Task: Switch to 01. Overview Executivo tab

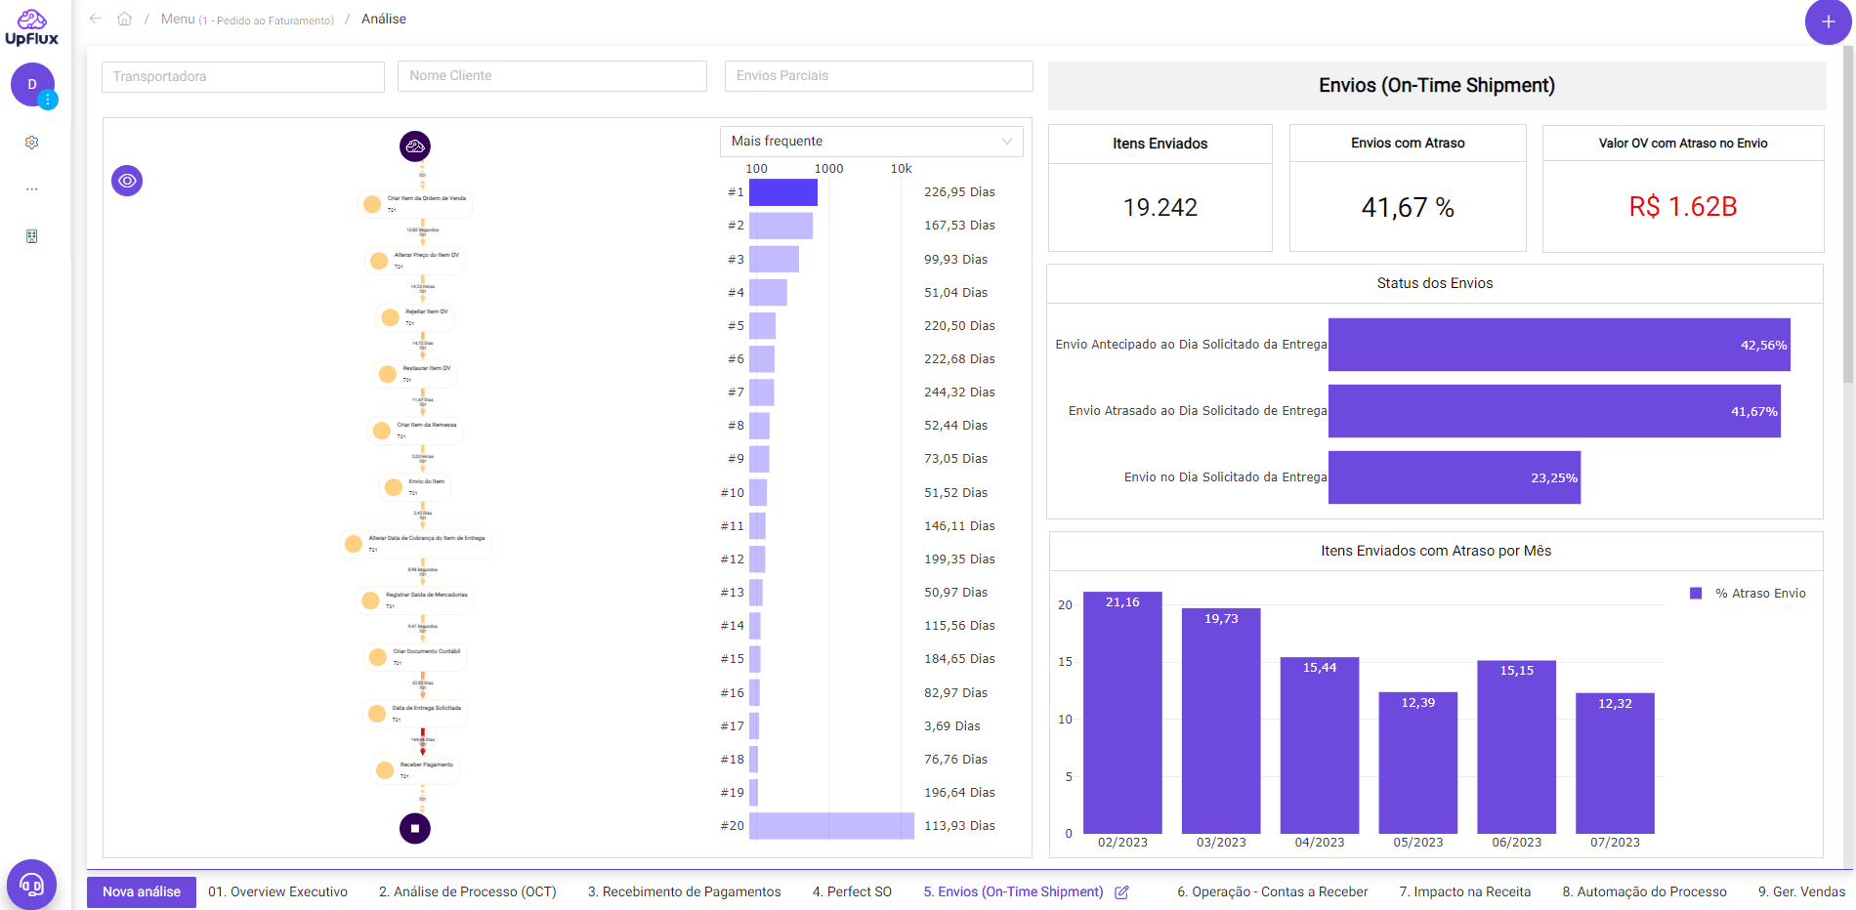Action: 277,892
